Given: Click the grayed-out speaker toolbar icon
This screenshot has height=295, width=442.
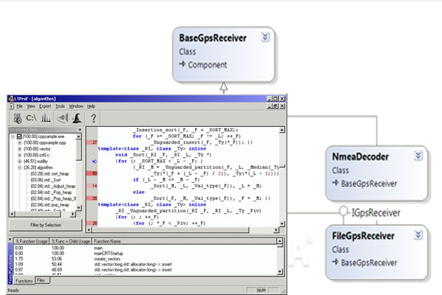Looking at the screenshot, I should coord(62,118).
